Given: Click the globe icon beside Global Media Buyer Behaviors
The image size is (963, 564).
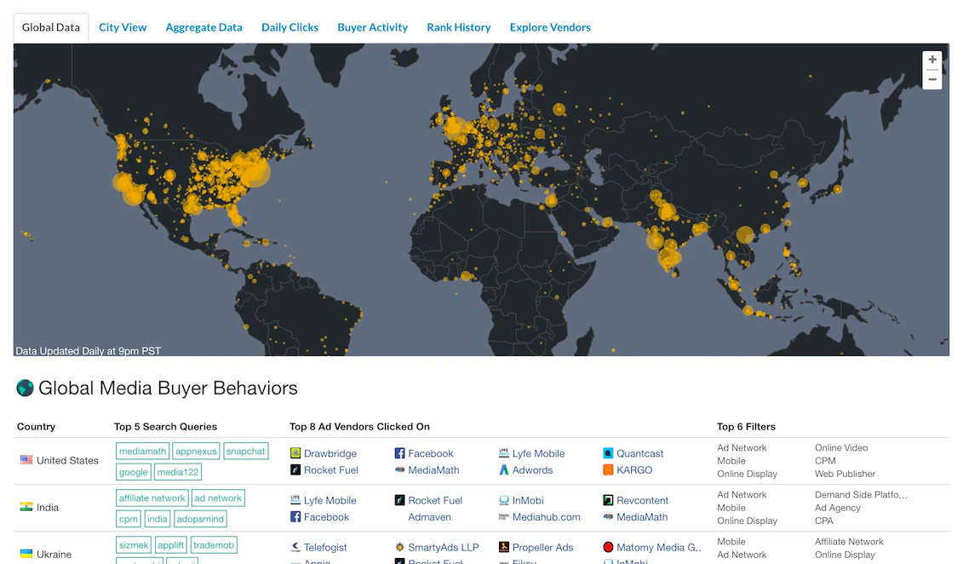Looking at the screenshot, I should pyautogui.click(x=25, y=388).
